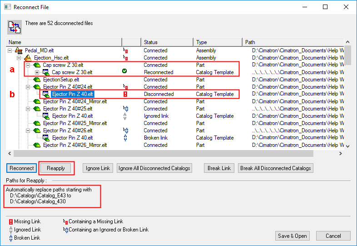Click the Break Link button

(219, 168)
